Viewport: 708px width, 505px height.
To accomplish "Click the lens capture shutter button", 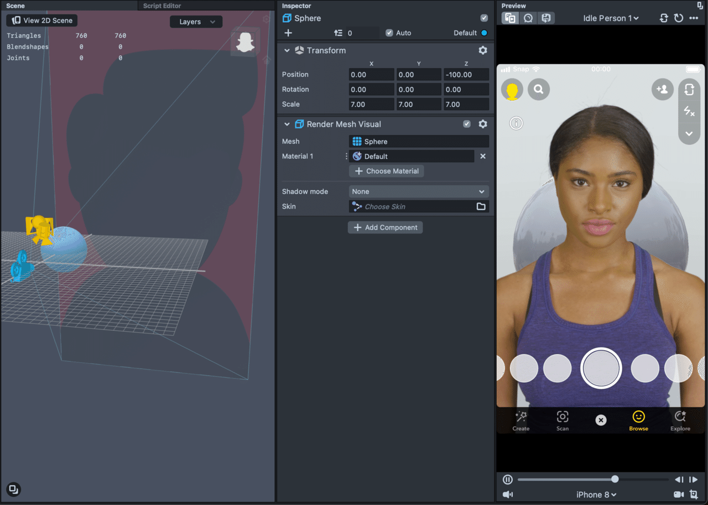I will (601, 368).
